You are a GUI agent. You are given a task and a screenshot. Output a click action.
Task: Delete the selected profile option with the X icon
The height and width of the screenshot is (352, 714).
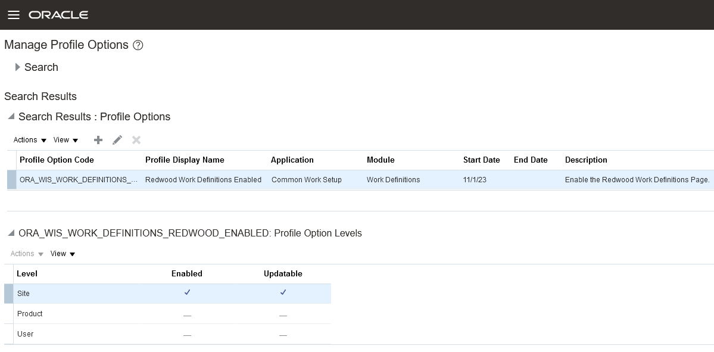(x=136, y=139)
